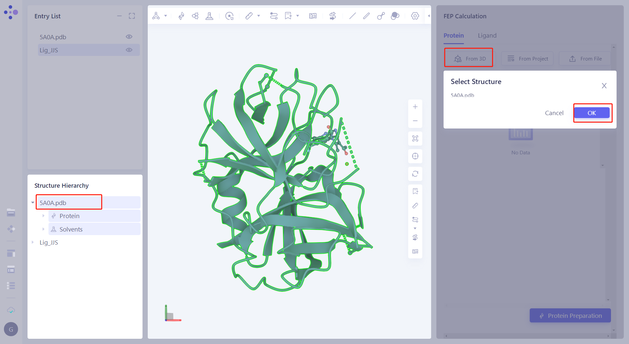629x344 pixels.
Task: Click the sequence alignment swap arrows icon
Action: (333, 16)
